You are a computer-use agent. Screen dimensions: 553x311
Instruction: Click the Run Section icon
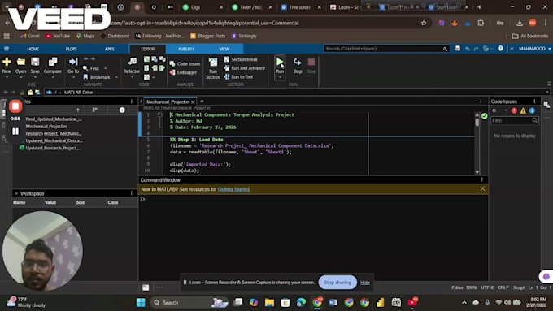(213, 63)
